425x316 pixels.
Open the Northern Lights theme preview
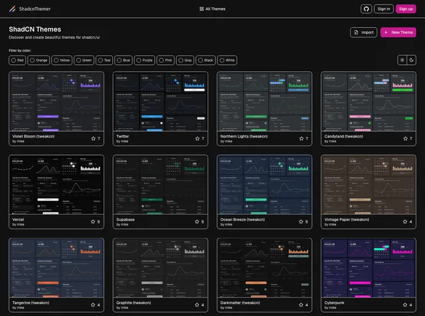tap(264, 101)
